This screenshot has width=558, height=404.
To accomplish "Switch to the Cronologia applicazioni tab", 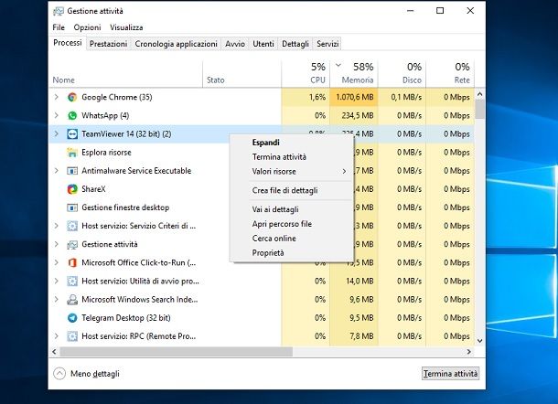I will pos(176,44).
